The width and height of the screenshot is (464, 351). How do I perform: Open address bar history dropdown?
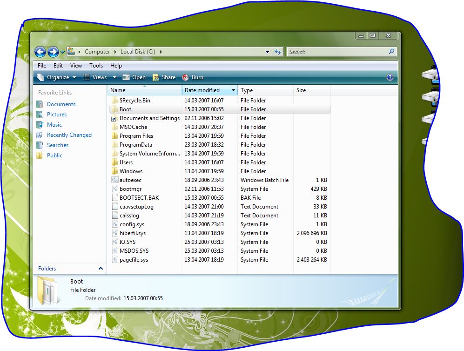[267, 52]
